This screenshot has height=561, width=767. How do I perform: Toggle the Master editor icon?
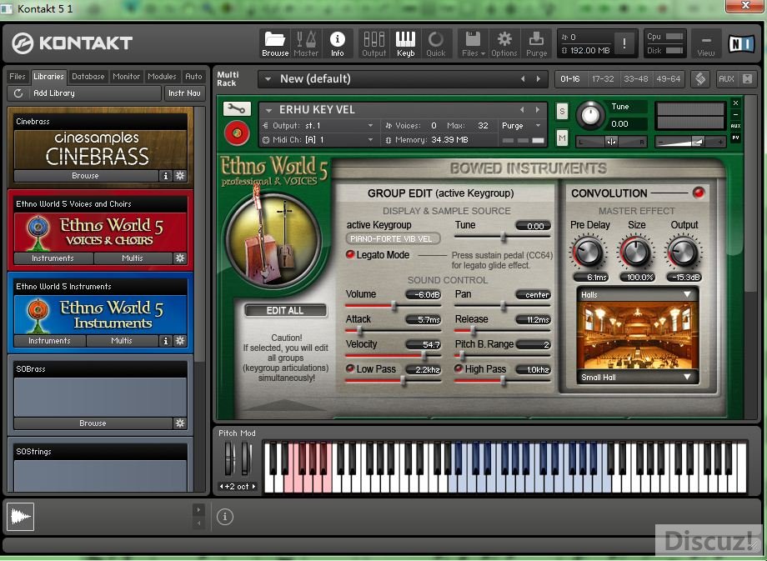pyautogui.click(x=306, y=43)
